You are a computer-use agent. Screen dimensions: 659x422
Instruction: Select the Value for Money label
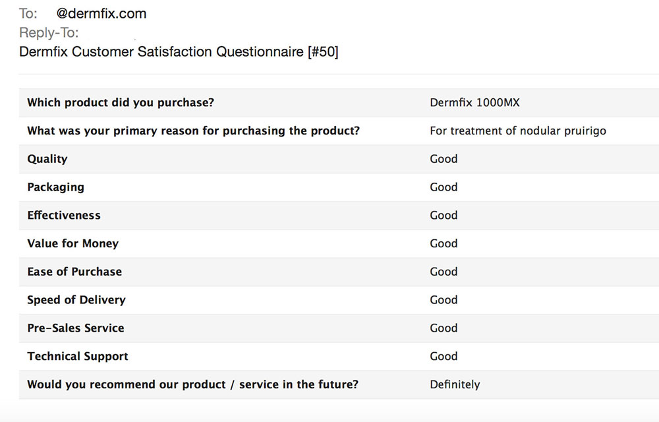72,243
